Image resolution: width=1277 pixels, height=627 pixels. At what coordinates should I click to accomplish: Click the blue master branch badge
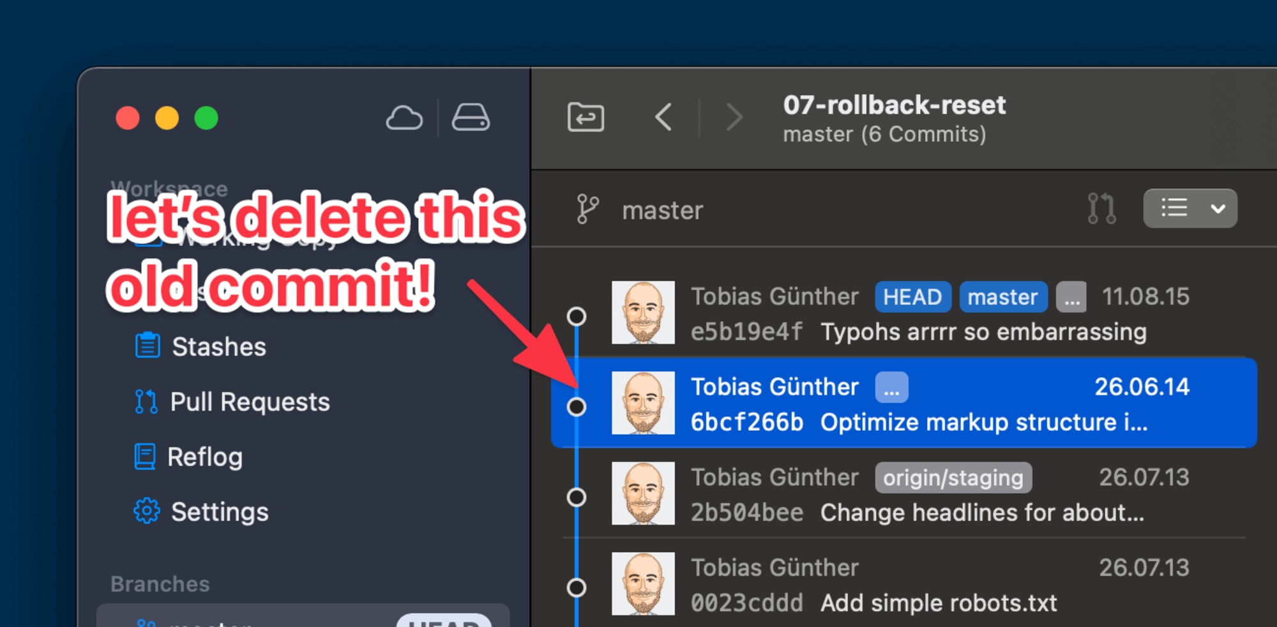(1002, 297)
